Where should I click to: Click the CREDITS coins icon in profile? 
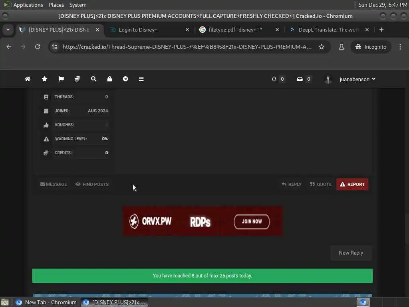pyautogui.click(x=46, y=153)
